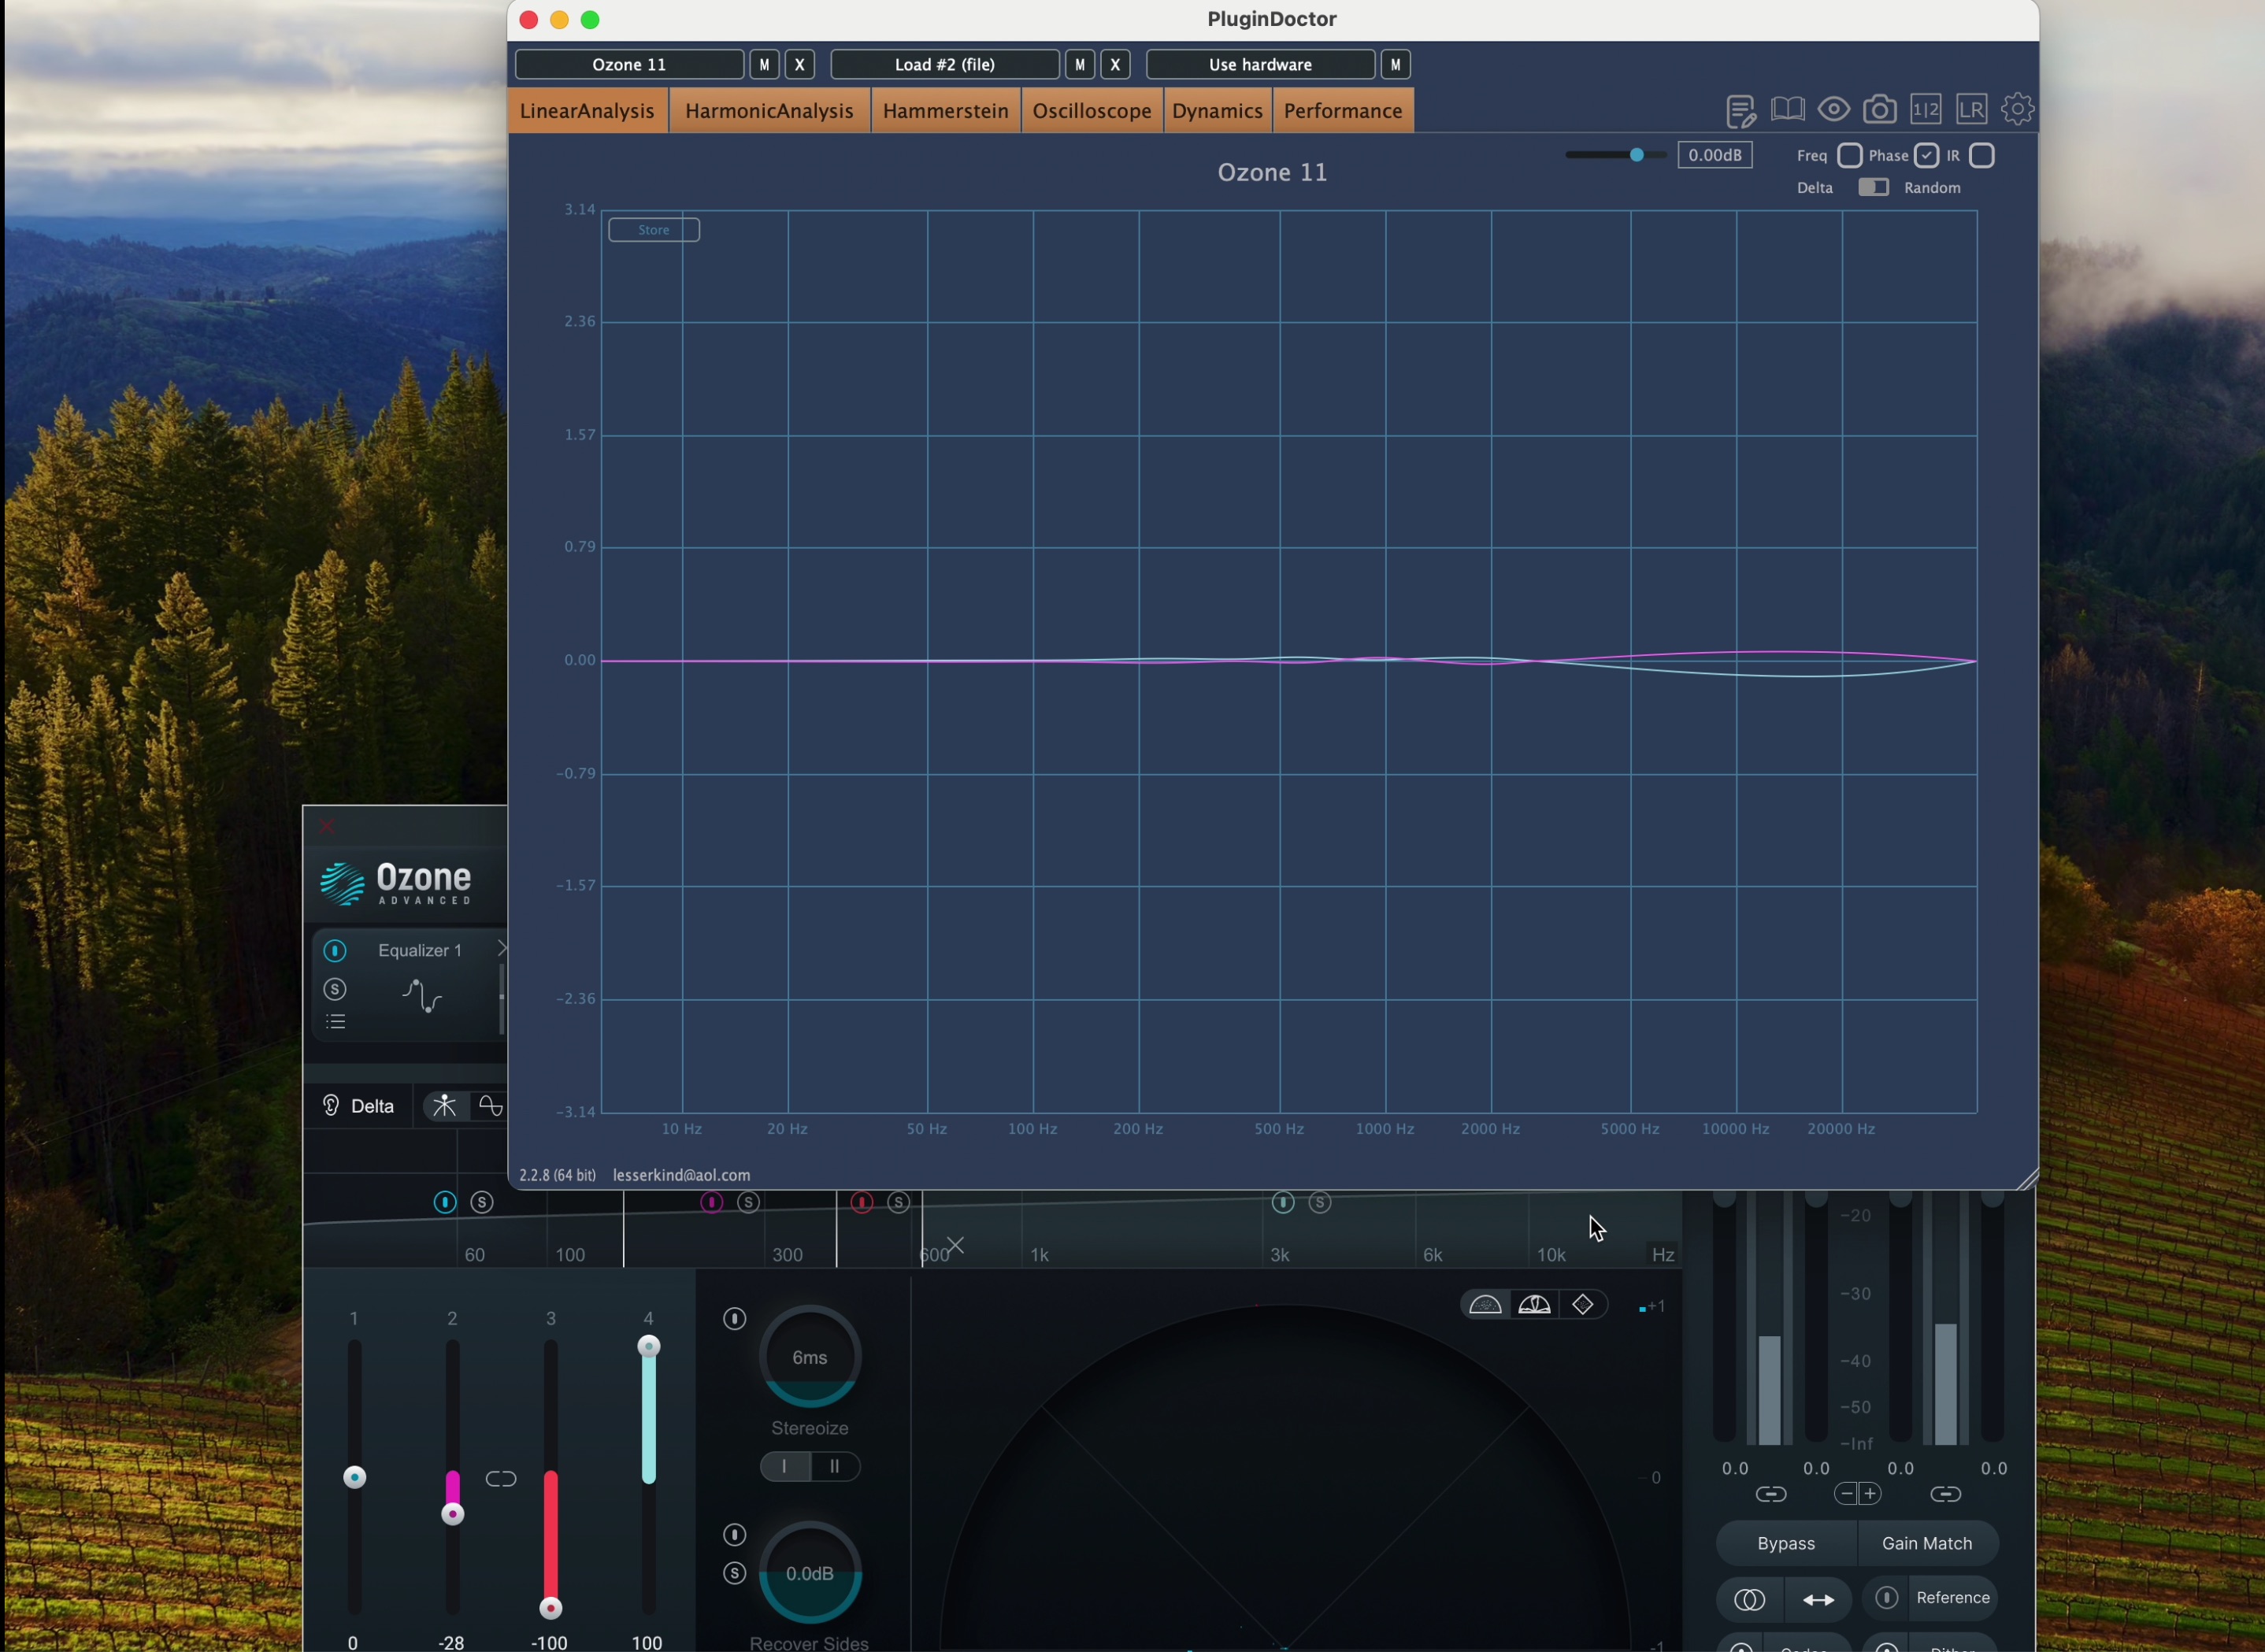The width and height of the screenshot is (2265, 1652).
Task: Open Equalizer 1 module preset list icon
Action: pyautogui.click(x=335, y=1022)
